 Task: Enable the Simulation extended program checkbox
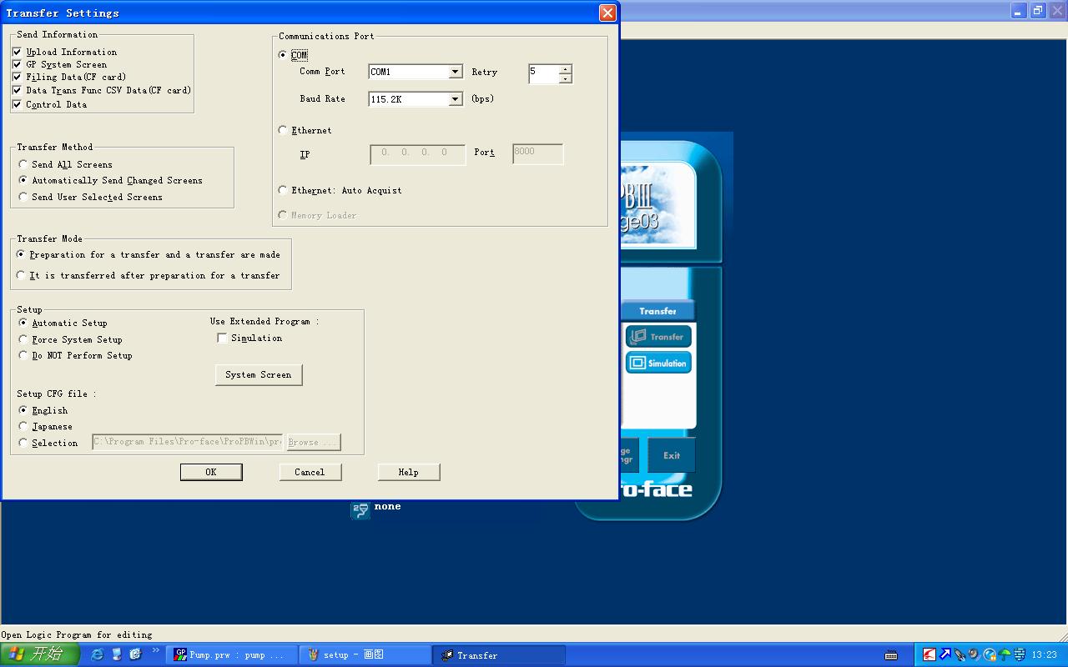(222, 338)
